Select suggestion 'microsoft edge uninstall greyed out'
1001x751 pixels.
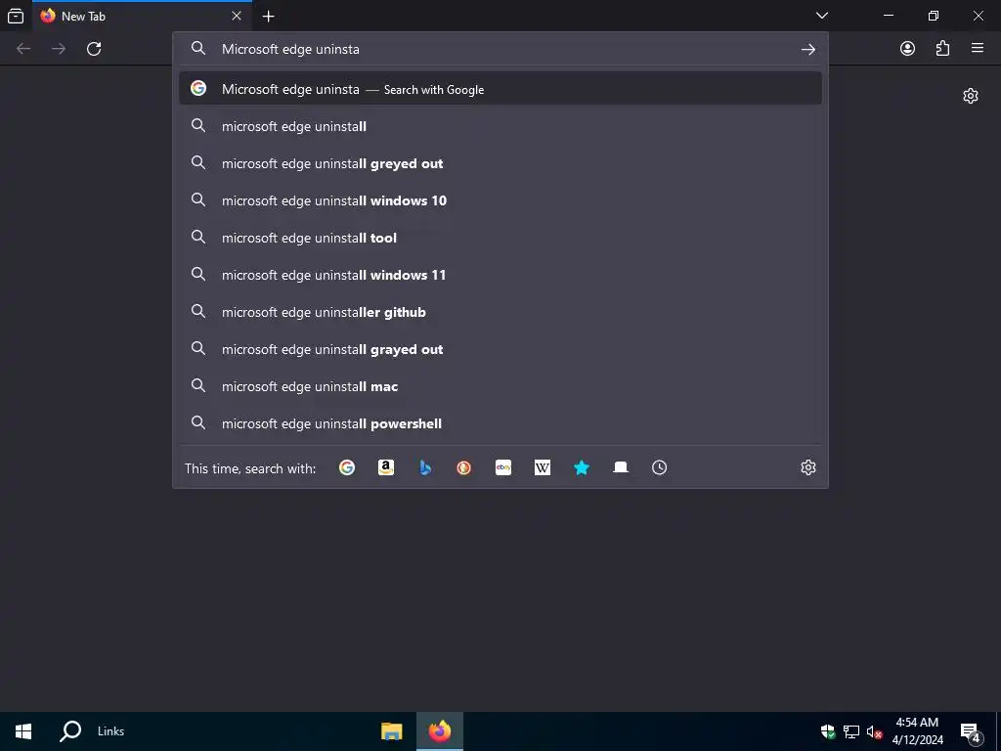pyautogui.click(x=500, y=163)
